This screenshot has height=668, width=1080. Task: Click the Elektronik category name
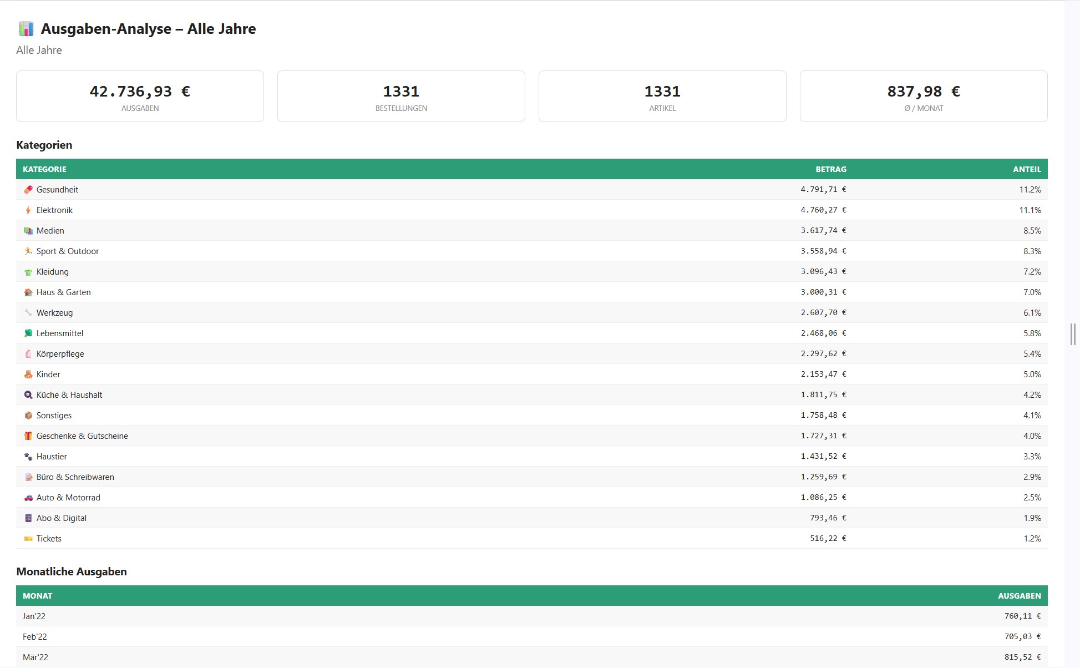point(54,210)
